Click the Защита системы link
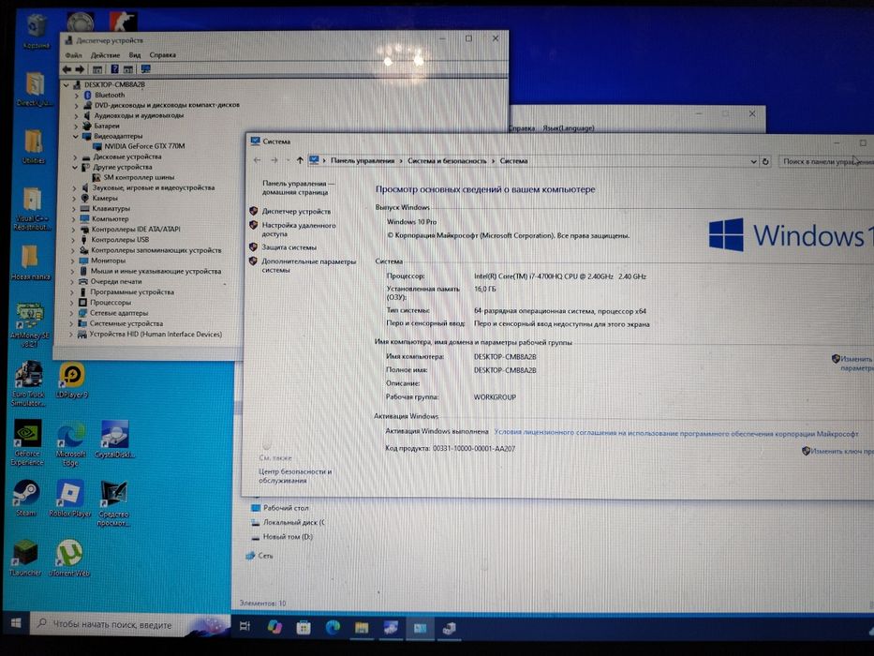 pyautogui.click(x=289, y=247)
